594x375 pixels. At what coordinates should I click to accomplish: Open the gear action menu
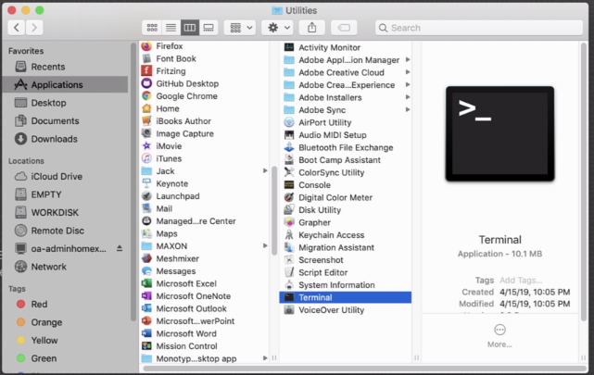[x=277, y=28]
